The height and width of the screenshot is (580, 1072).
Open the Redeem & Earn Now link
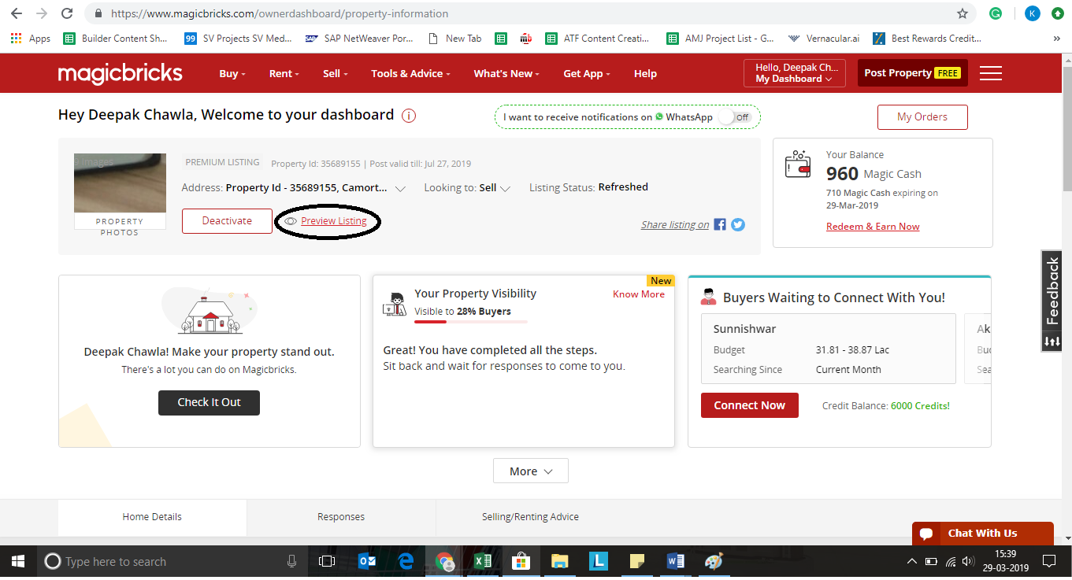(872, 227)
